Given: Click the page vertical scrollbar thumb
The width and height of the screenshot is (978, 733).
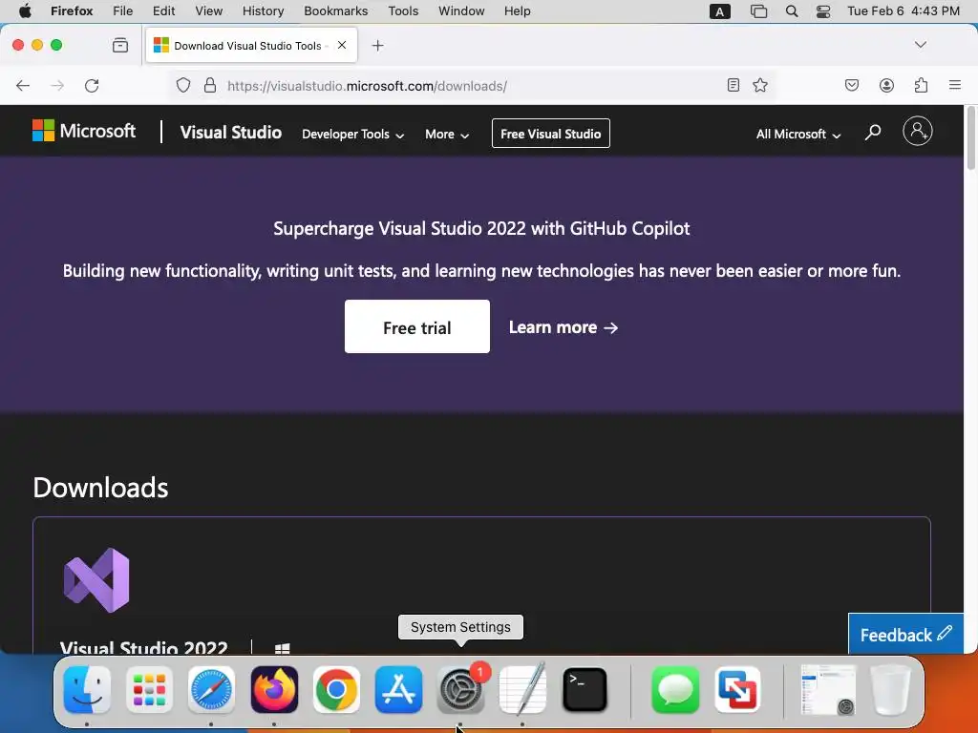Looking at the screenshot, I should coord(970,138).
